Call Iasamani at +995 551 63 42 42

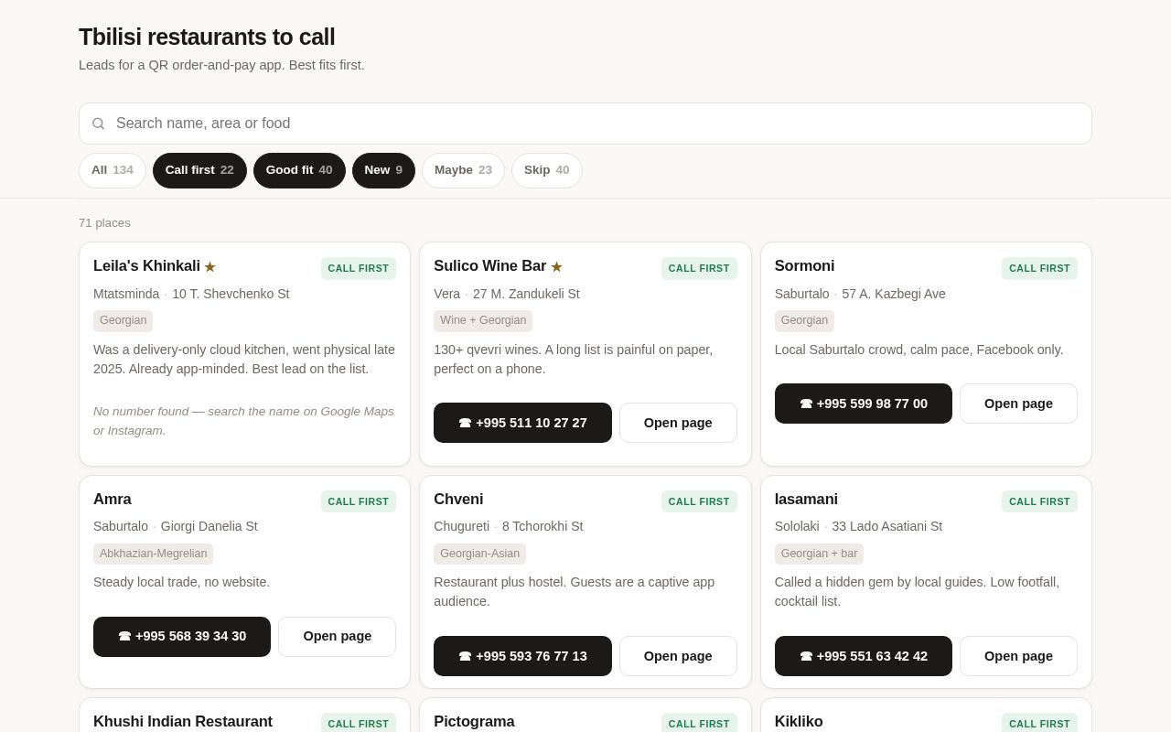pyautogui.click(x=864, y=656)
